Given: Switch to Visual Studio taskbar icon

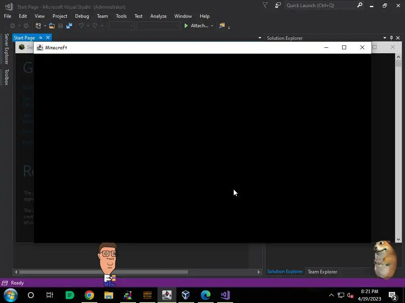Looking at the screenshot, I should (x=225, y=295).
